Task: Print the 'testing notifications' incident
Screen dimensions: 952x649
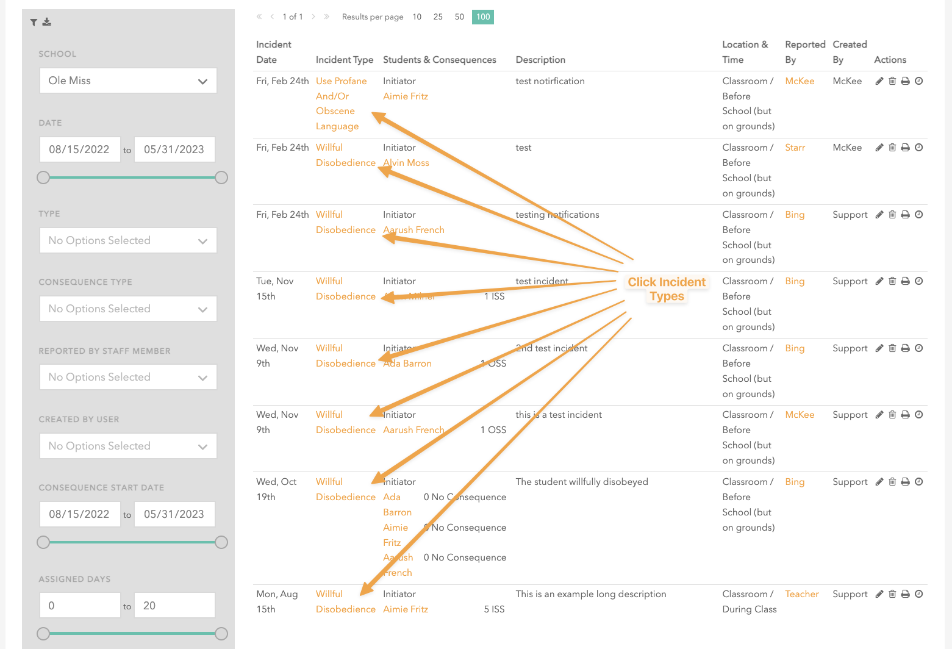Action: (x=905, y=215)
